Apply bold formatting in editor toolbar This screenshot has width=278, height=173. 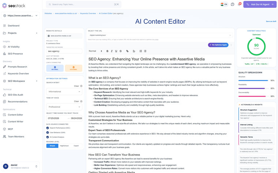click(107, 51)
